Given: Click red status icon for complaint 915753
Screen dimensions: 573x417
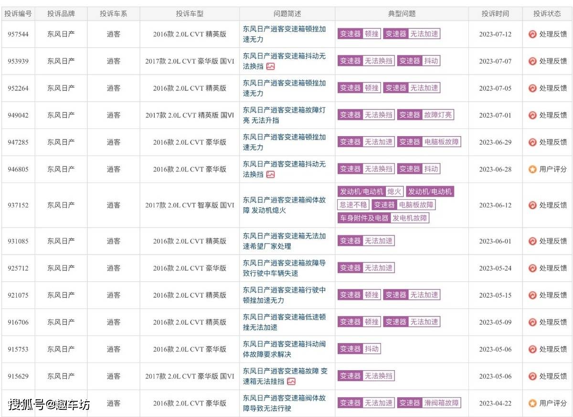Looking at the screenshot, I should pos(532,349).
